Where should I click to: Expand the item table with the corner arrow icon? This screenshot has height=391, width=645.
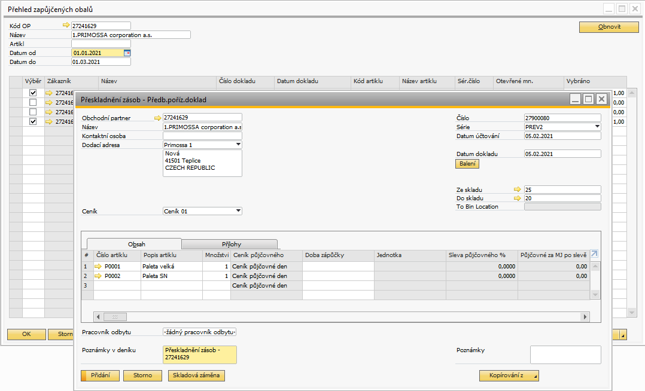[594, 253]
